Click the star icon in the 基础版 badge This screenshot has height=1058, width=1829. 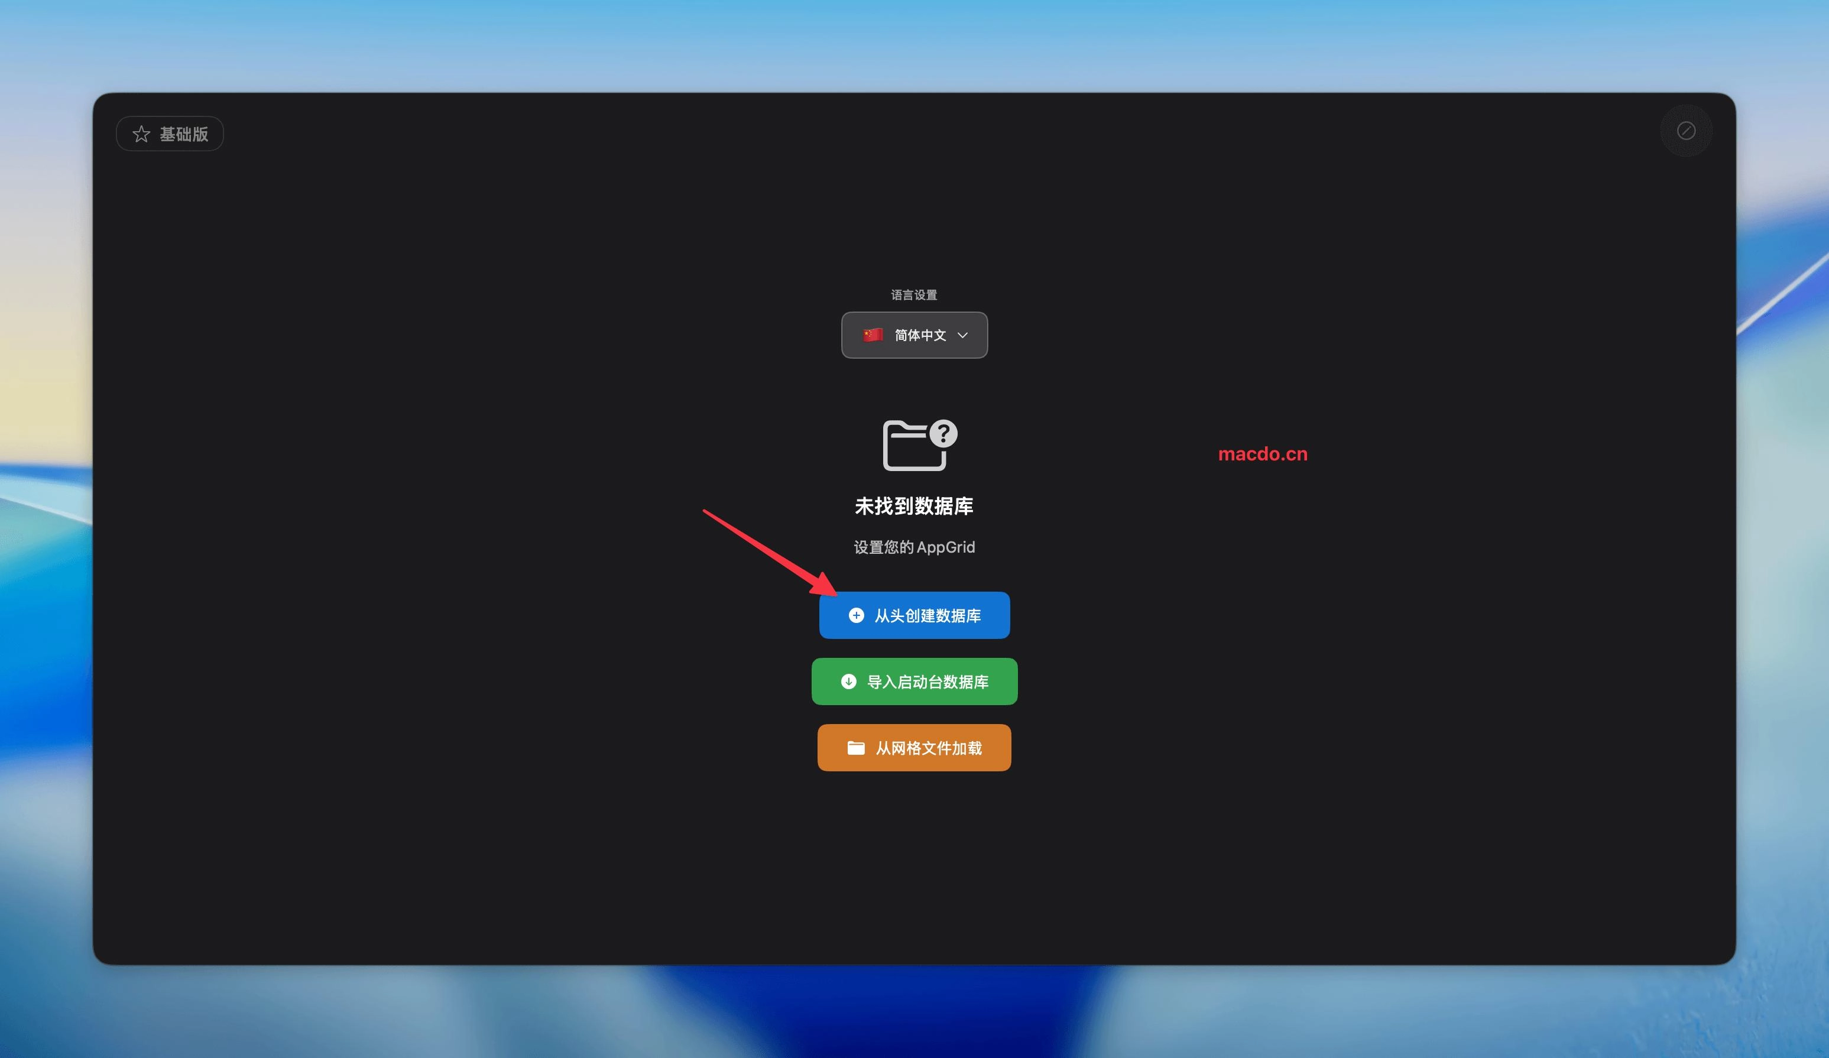click(x=142, y=133)
